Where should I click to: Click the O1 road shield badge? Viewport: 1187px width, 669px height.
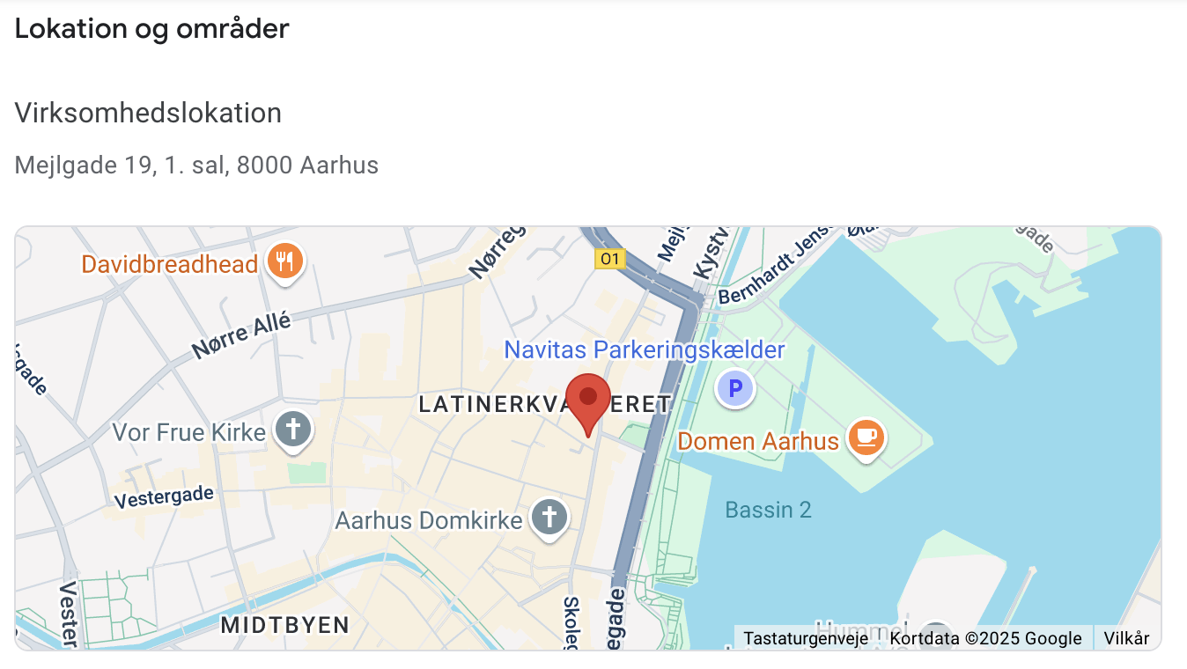pos(610,259)
